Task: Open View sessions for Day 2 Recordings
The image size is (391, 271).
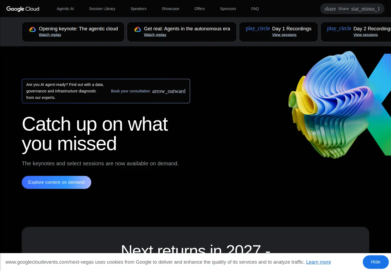Action: (365, 35)
